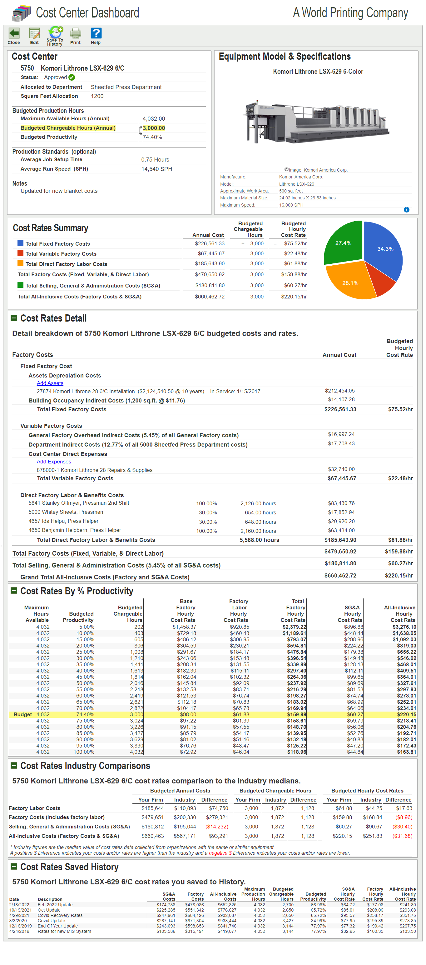
Task: Click the '14,540 SPH' run speed value
Action: click(156, 169)
